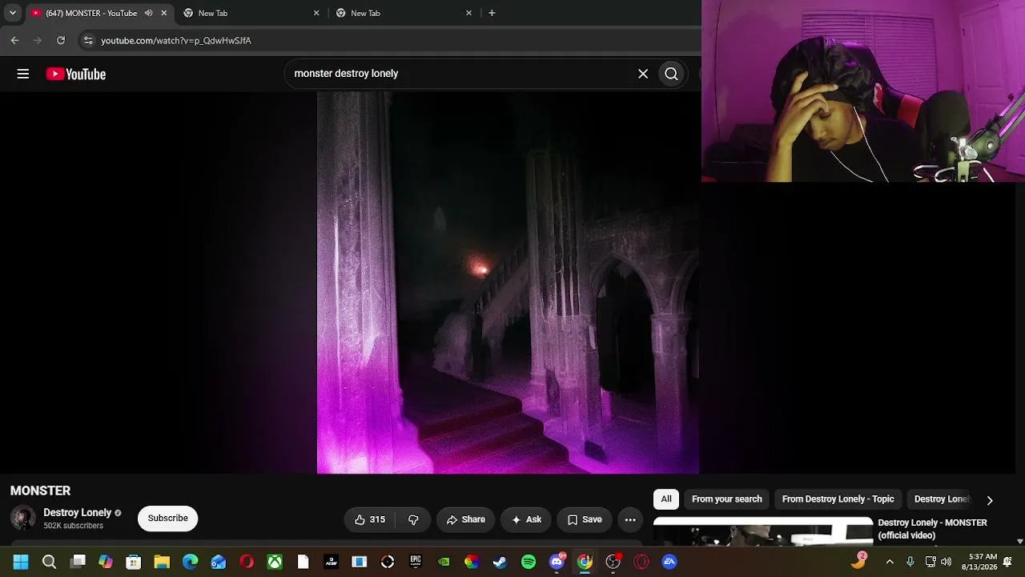This screenshot has height=577, width=1025.
Task: Open Windows taskbar search
Action: [49, 562]
